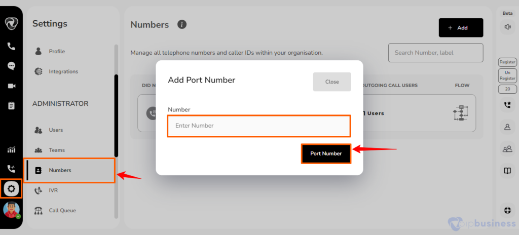The height and width of the screenshot is (235, 519).
Task: Open the video meetings icon
Action: 11,86
